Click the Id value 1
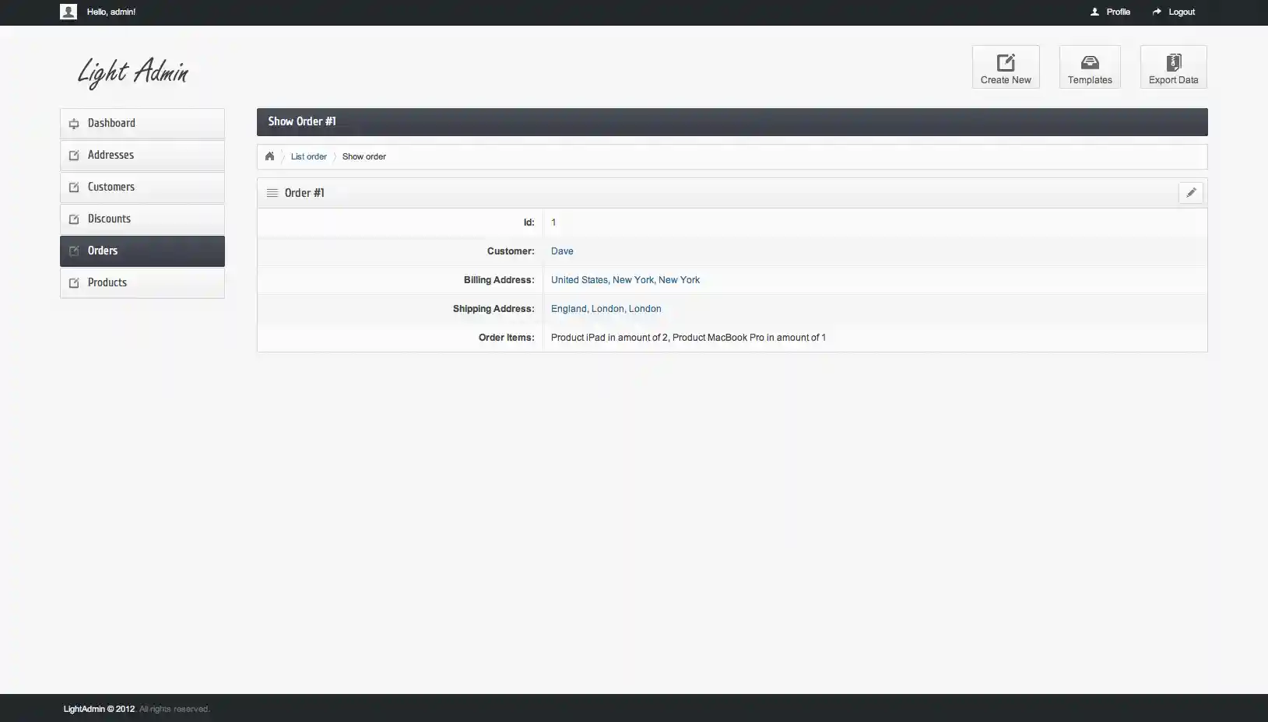 (x=553, y=223)
